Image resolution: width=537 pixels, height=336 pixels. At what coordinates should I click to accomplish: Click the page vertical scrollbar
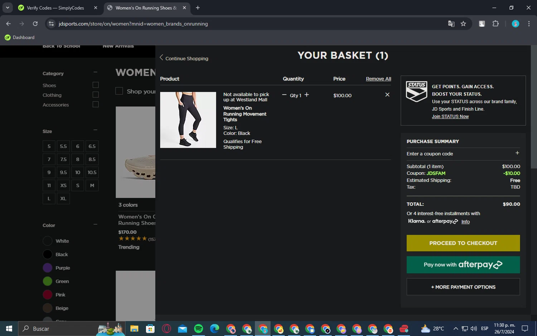click(534, 107)
